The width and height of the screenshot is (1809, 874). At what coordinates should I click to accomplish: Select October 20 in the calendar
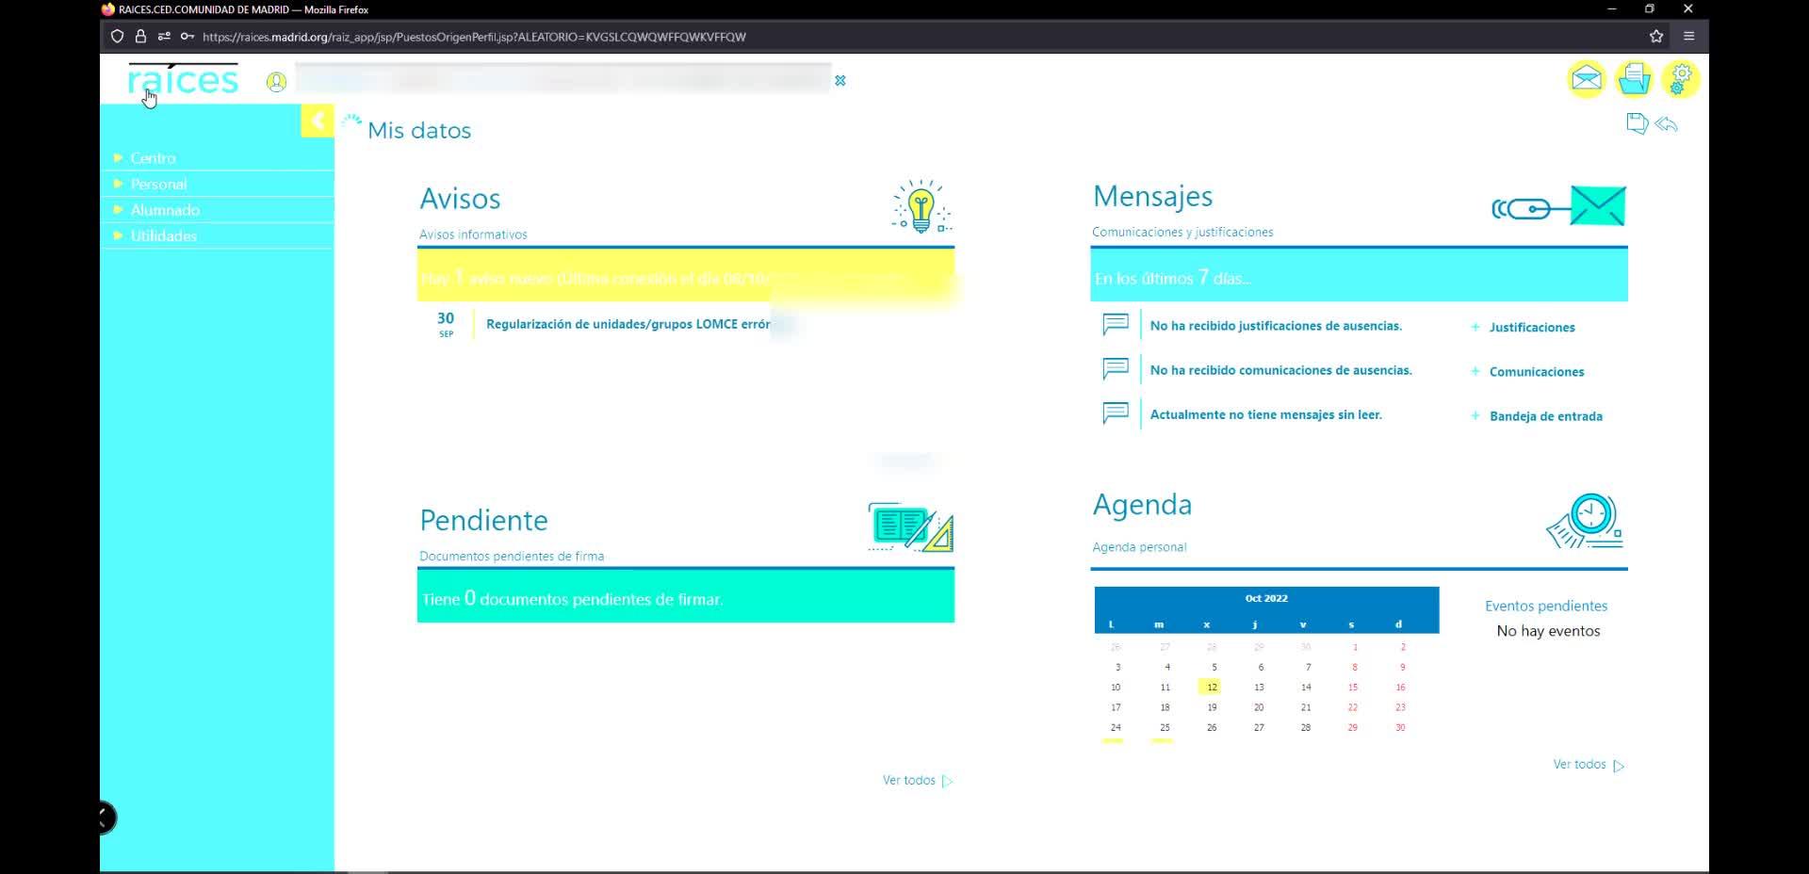point(1259,708)
